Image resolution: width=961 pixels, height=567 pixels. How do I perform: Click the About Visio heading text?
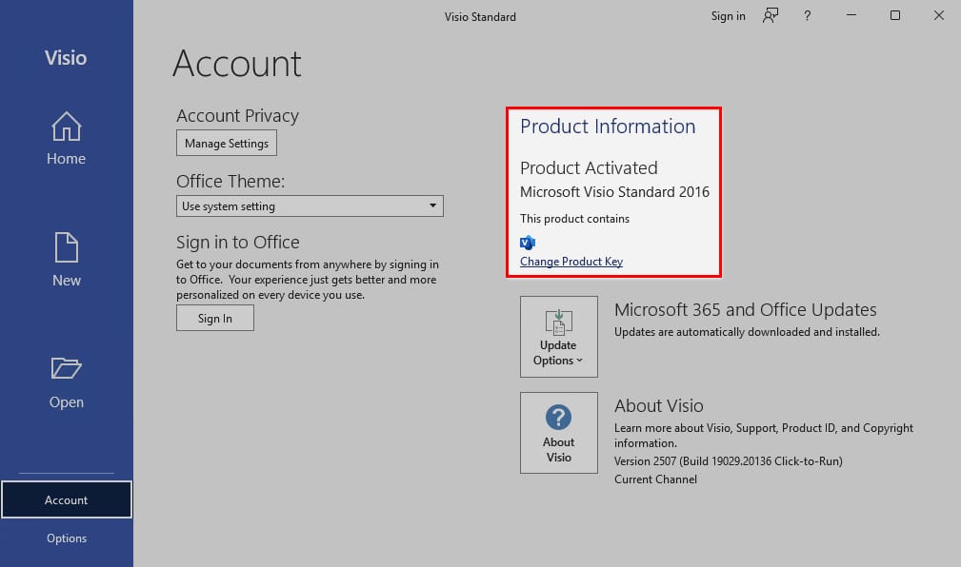(659, 405)
